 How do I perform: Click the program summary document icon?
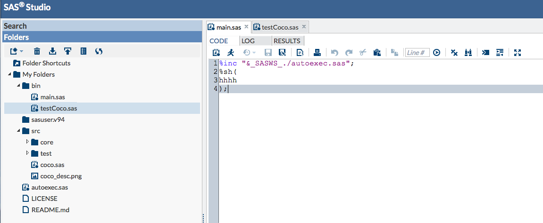[x=300, y=53]
